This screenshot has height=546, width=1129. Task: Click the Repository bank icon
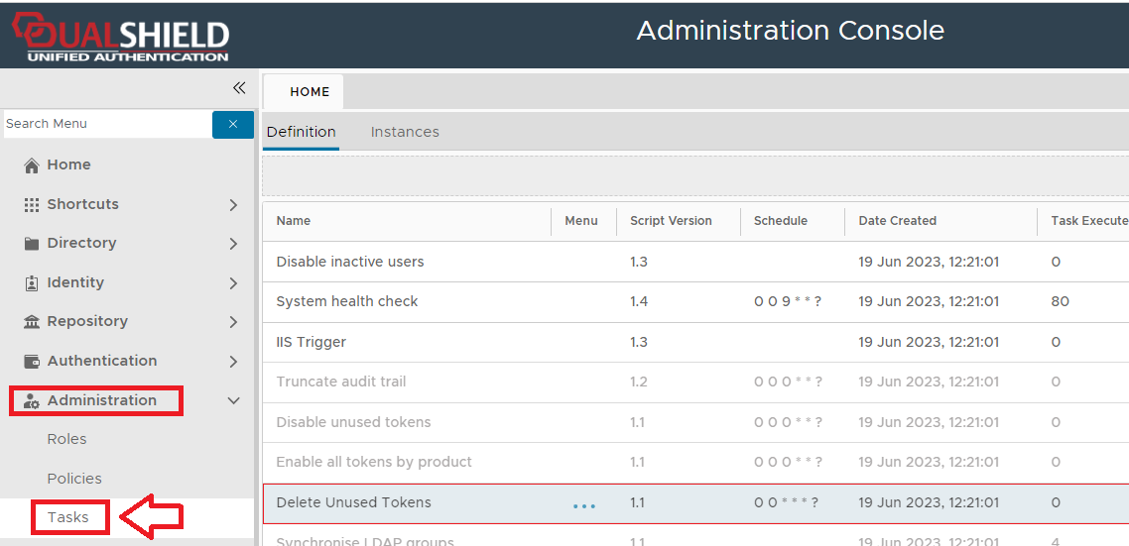[x=32, y=322]
